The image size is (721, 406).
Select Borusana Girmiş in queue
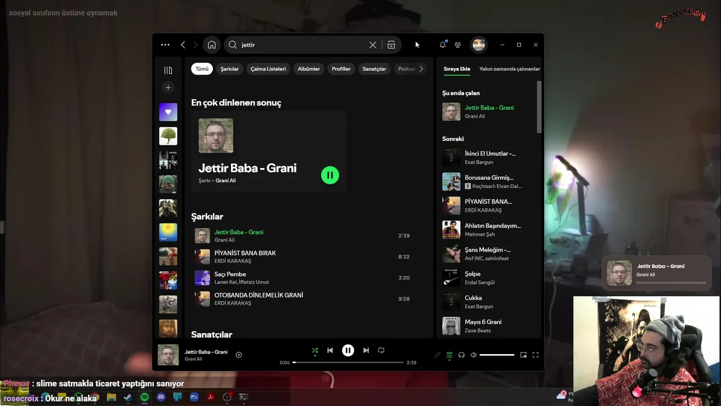click(488, 182)
